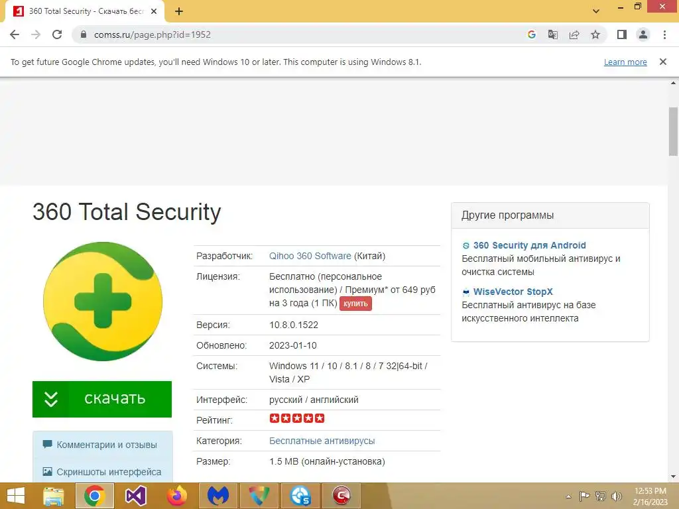Open the volume tray icon

tap(616, 496)
